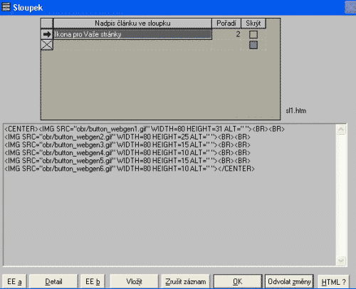Click the Odvolat změny button

(x=289, y=282)
